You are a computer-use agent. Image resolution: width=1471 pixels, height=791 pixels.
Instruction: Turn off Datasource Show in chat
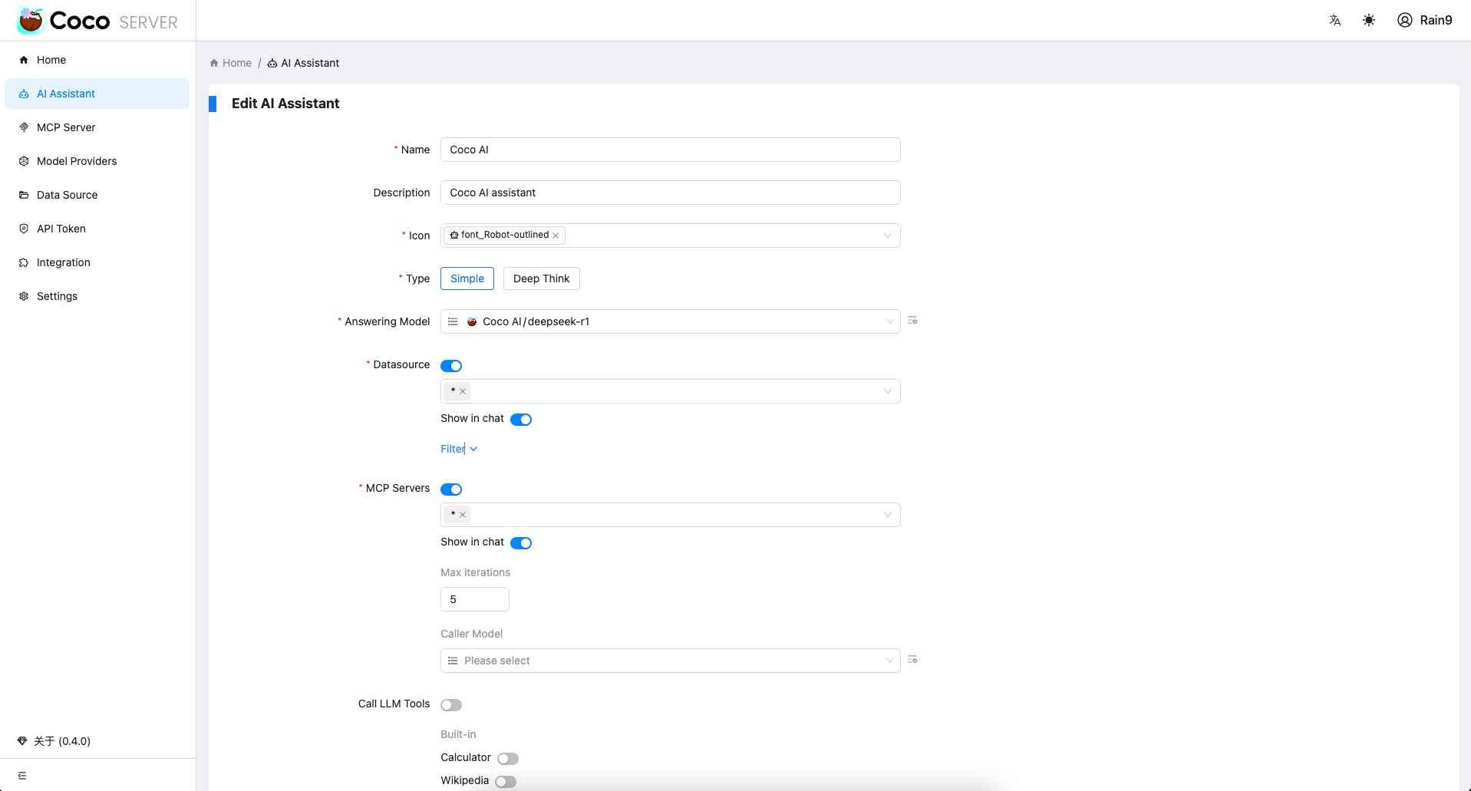521,419
